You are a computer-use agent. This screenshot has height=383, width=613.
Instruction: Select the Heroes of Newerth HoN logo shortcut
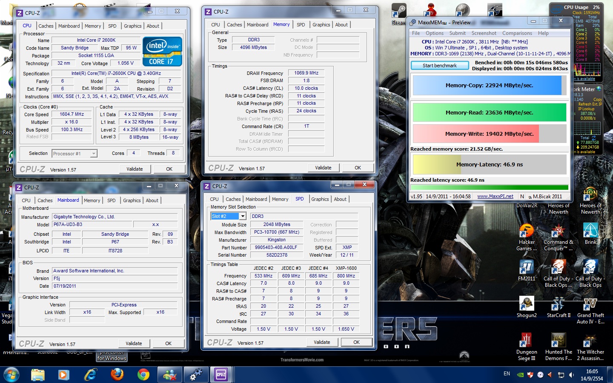pyautogui.click(x=590, y=201)
